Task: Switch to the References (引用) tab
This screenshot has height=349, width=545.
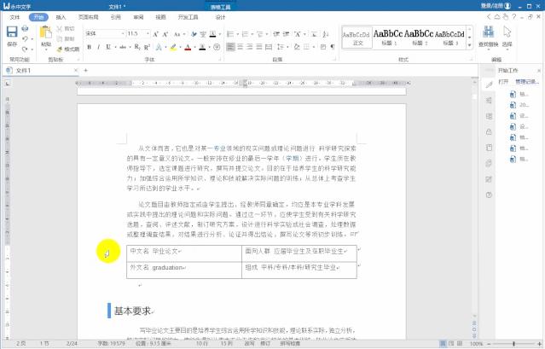Action: click(116, 17)
